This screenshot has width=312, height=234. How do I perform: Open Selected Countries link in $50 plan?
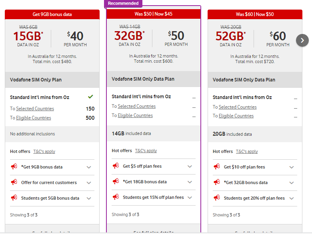(x=137, y=106)
